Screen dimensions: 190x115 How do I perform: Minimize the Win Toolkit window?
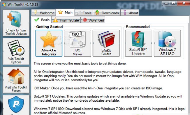tap(166, 3)
